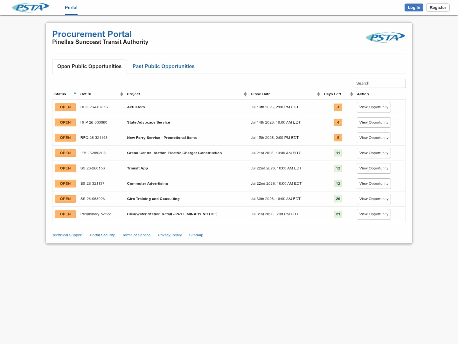Click the Register button
The image size is (458, 344).
point(438,7)
